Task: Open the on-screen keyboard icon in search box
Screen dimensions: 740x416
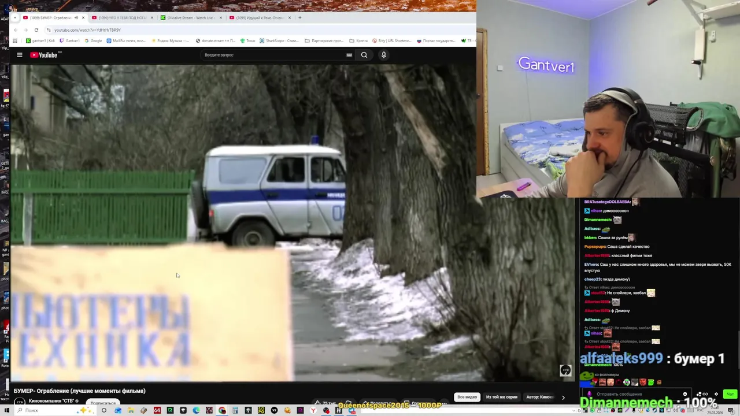Action: pos(349,55)
